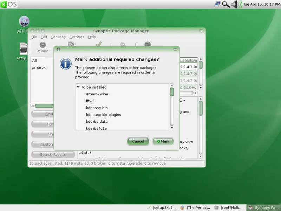
Task: Click the Custom filter button
Action: tap(43, 144)
